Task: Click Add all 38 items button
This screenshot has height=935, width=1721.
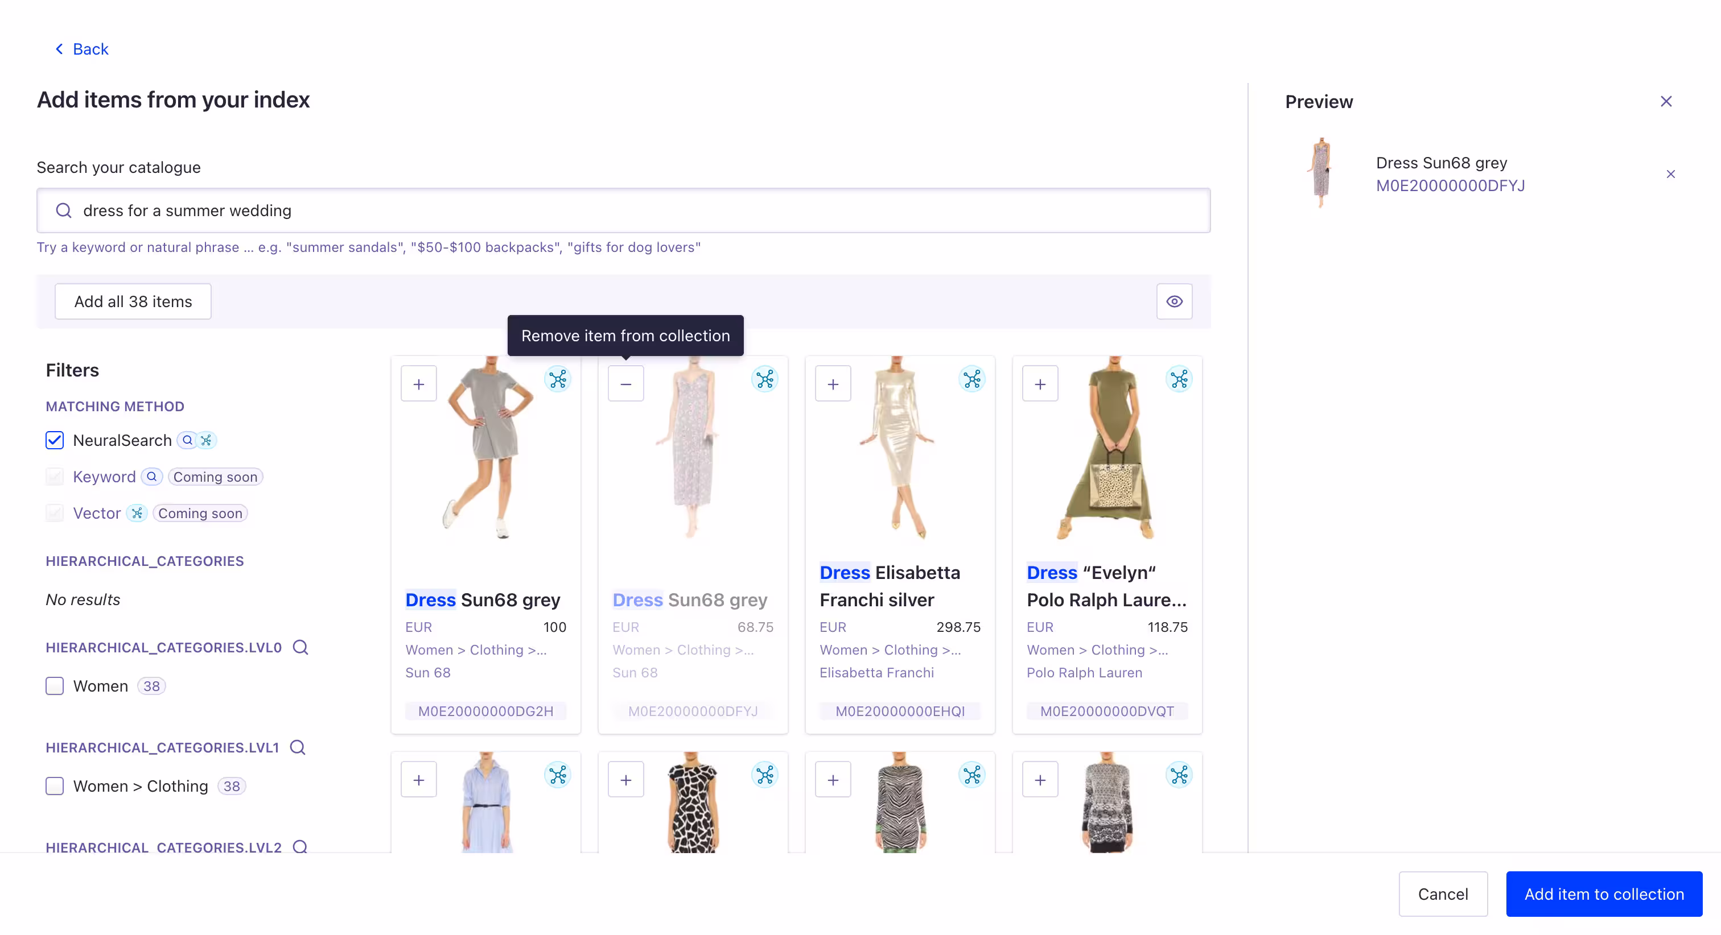Action: point(133,301)
